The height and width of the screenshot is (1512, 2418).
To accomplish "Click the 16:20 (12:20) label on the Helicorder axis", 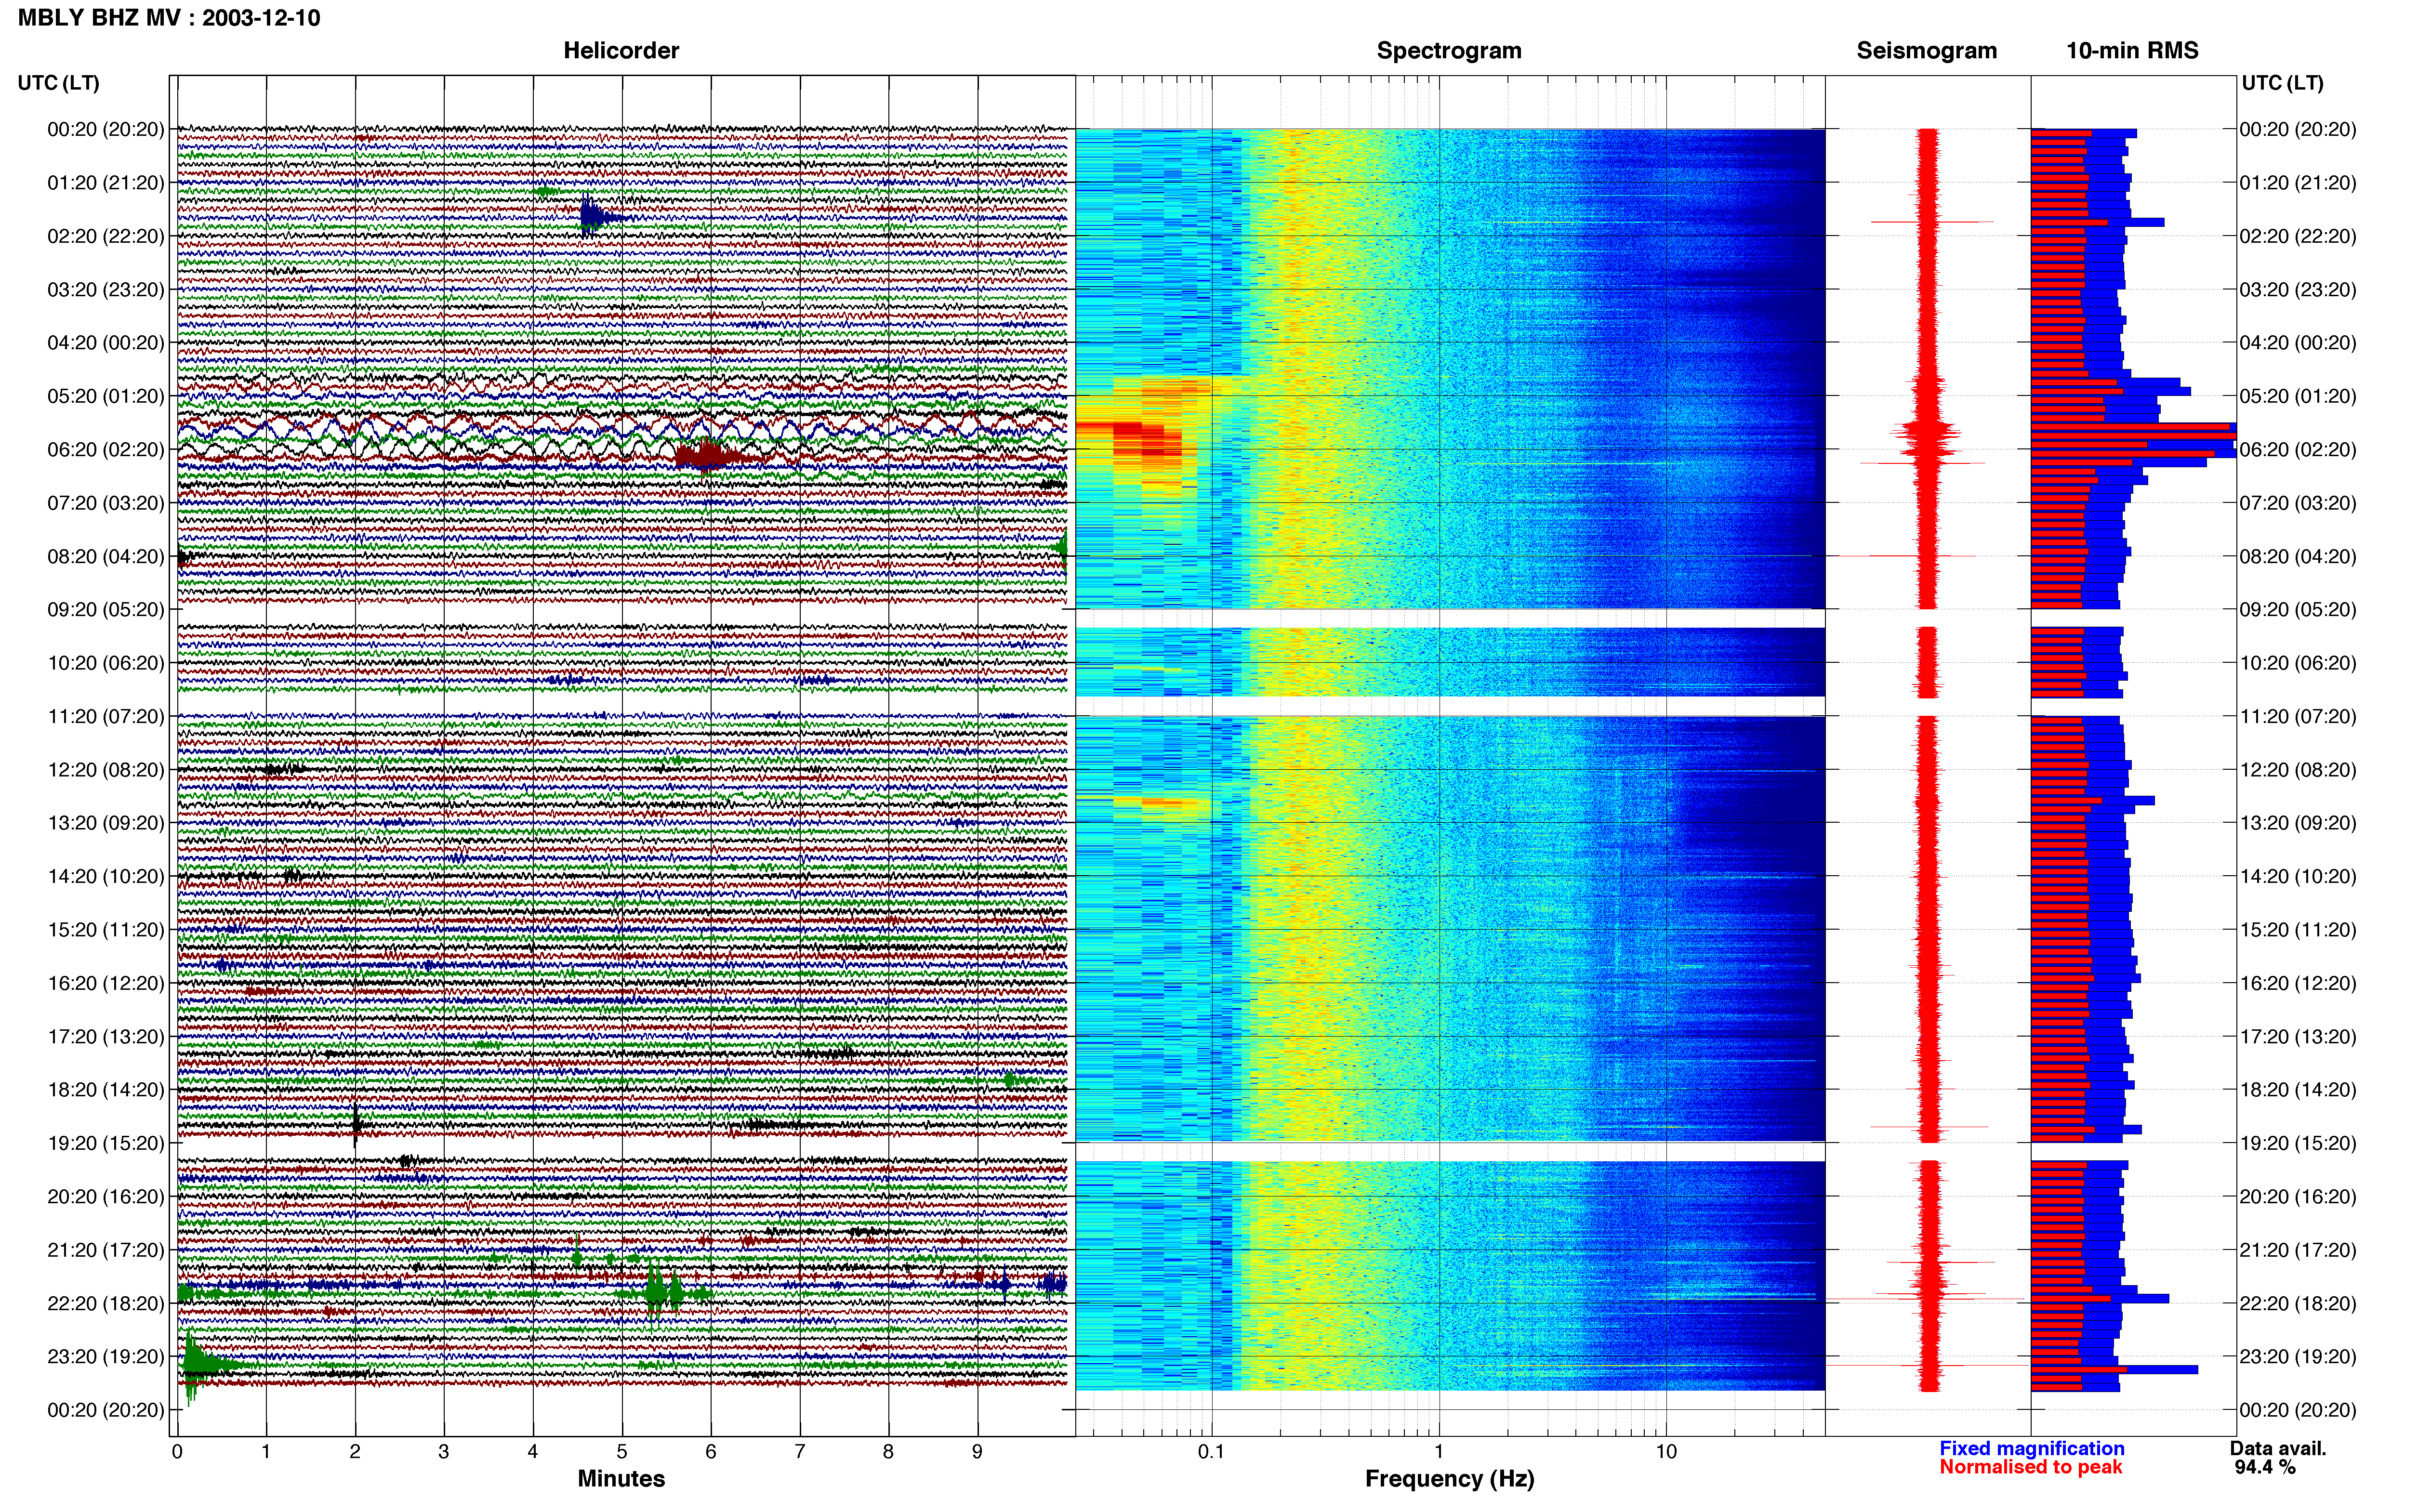I will [106, 983].
